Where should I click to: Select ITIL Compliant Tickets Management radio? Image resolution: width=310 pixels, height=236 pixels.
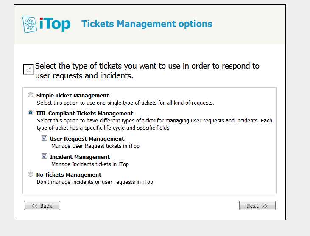[31, 113]
